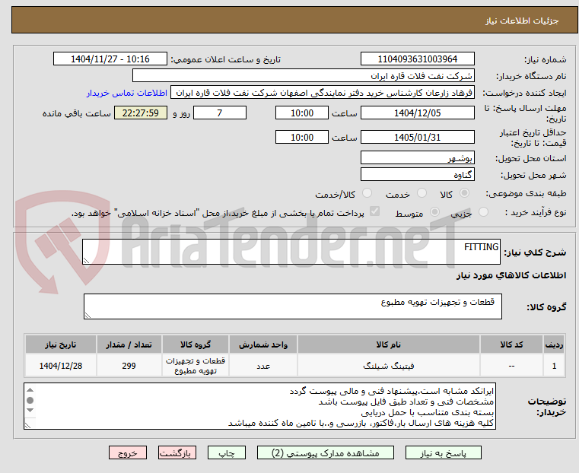The image size is (579, 473).
Task: Click the need number field 1104093631003964
Action: (x=417, y=59)
